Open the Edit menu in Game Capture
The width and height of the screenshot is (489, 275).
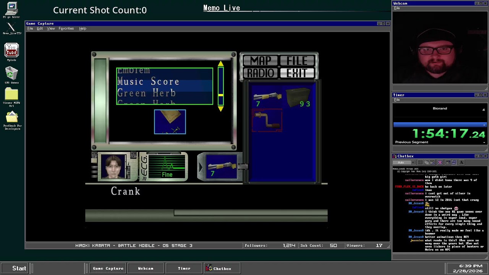coord(40,29)
